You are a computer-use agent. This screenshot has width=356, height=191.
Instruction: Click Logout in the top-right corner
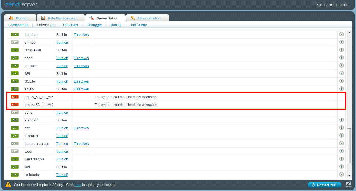343,5
